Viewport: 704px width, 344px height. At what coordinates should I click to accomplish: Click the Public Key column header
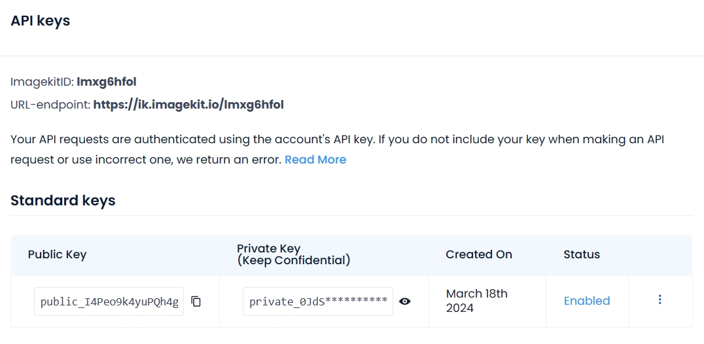pos(57,254)
